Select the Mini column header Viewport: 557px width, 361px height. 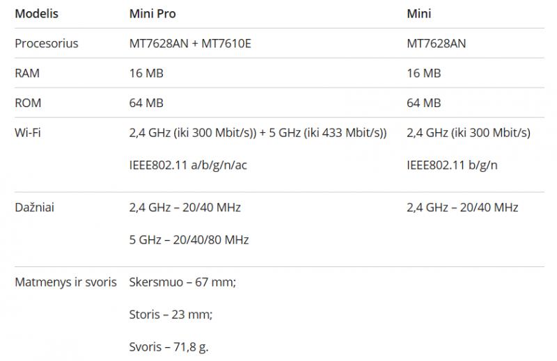click(419, 13)
